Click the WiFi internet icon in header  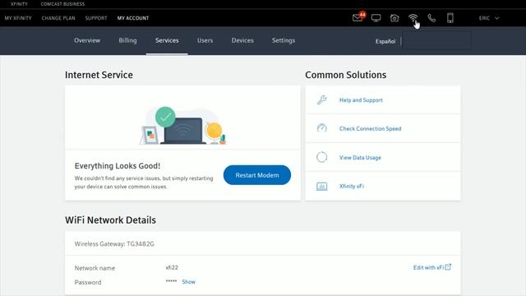[x=413, y=18]
